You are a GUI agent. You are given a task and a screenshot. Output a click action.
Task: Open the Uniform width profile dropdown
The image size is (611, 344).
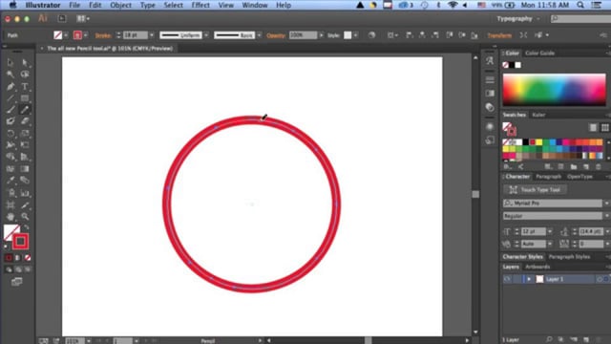[206, 35]
